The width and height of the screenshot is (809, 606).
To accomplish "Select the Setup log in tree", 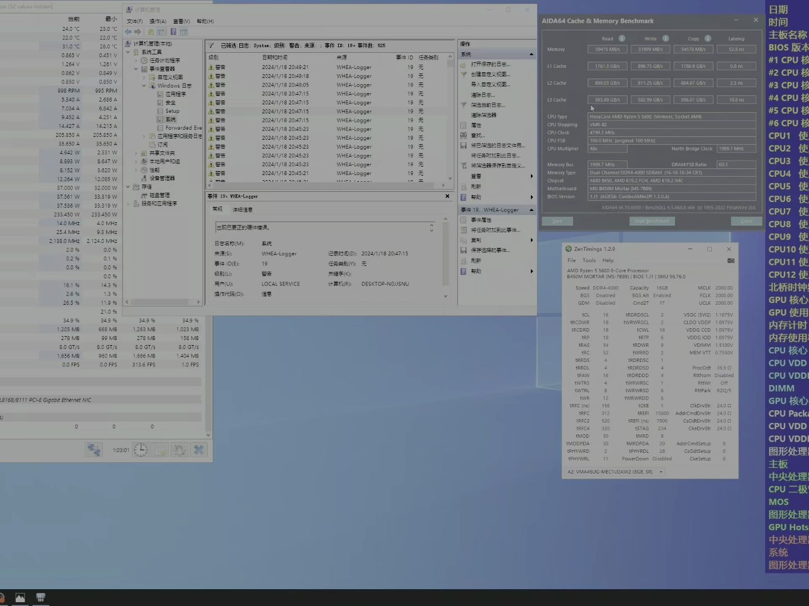I will (172, 111).
